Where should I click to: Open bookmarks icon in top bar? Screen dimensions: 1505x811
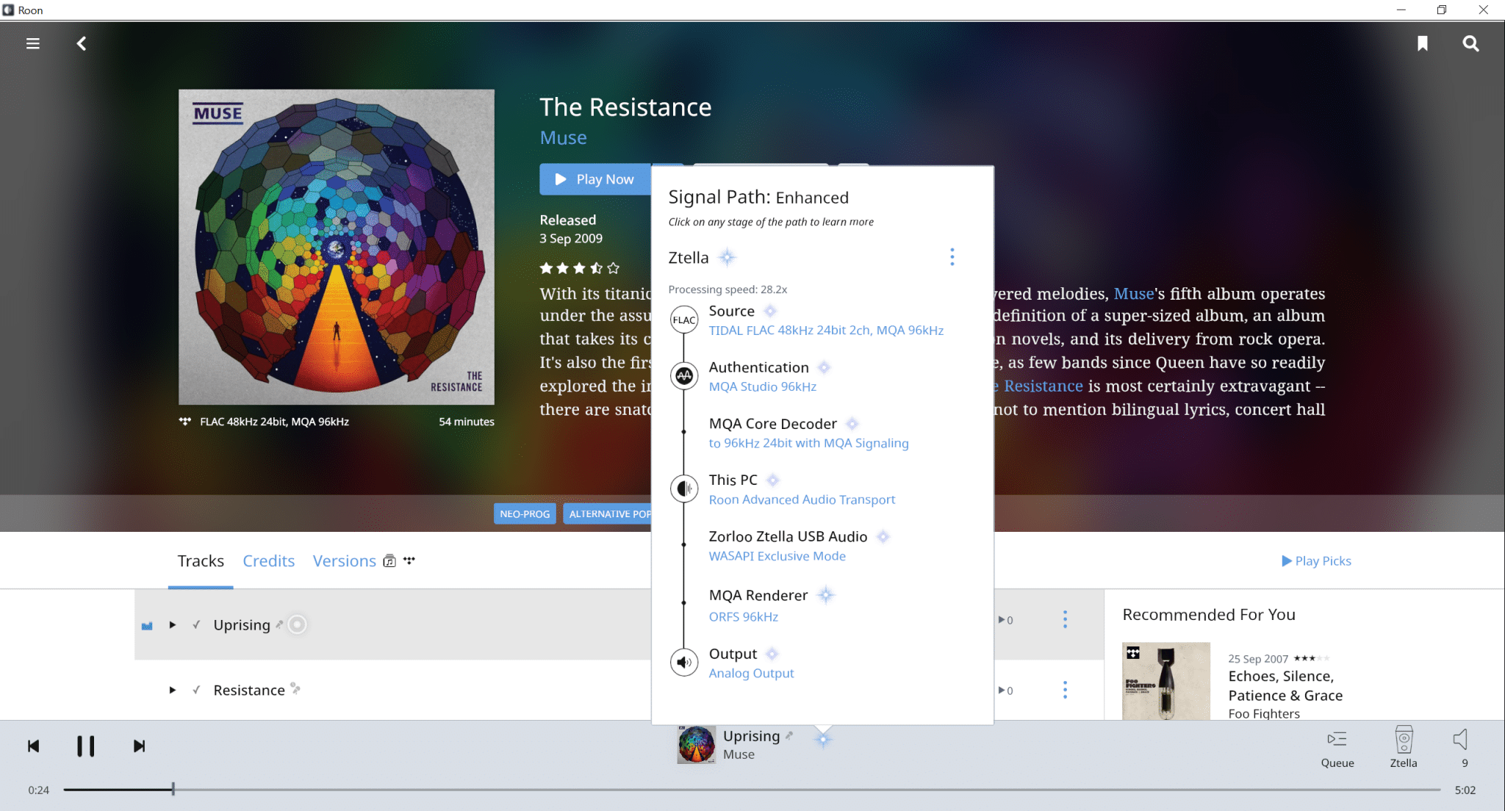click(x=1423, y=43)
